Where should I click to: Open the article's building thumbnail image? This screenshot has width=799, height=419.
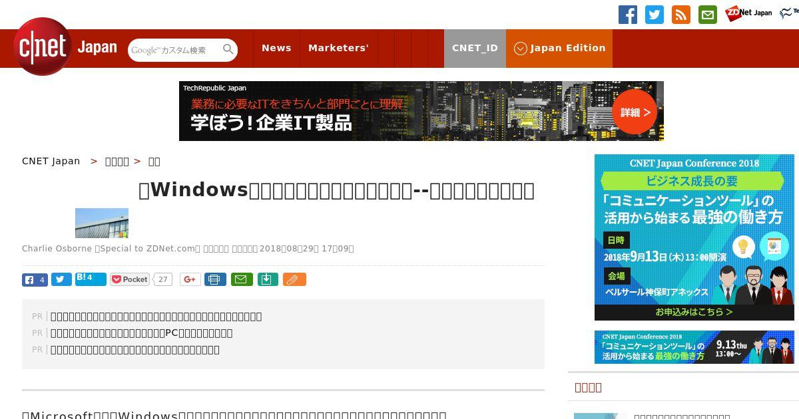[x=102, y=223]
